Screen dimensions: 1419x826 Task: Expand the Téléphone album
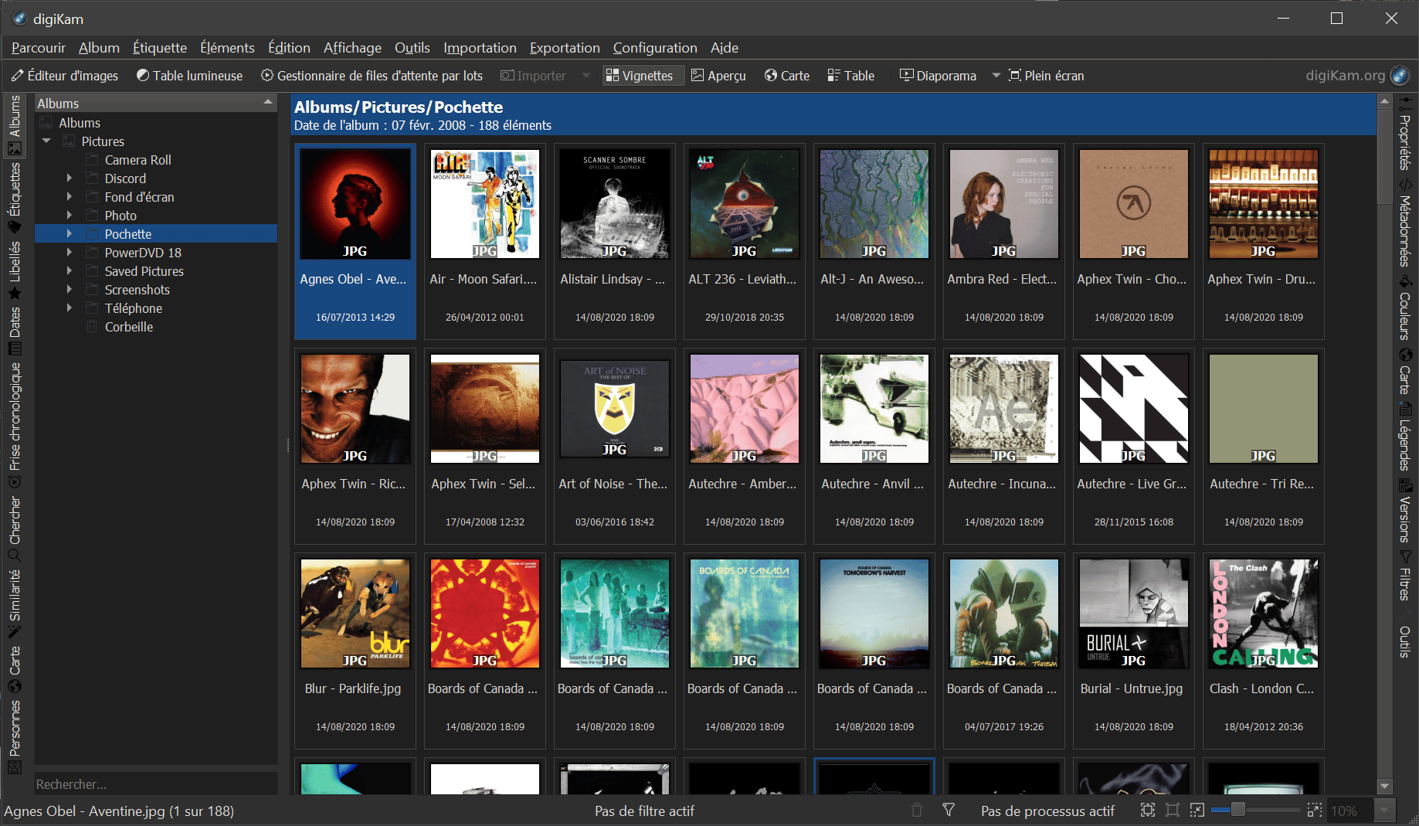pyautogui.click(x=70, y=308)
